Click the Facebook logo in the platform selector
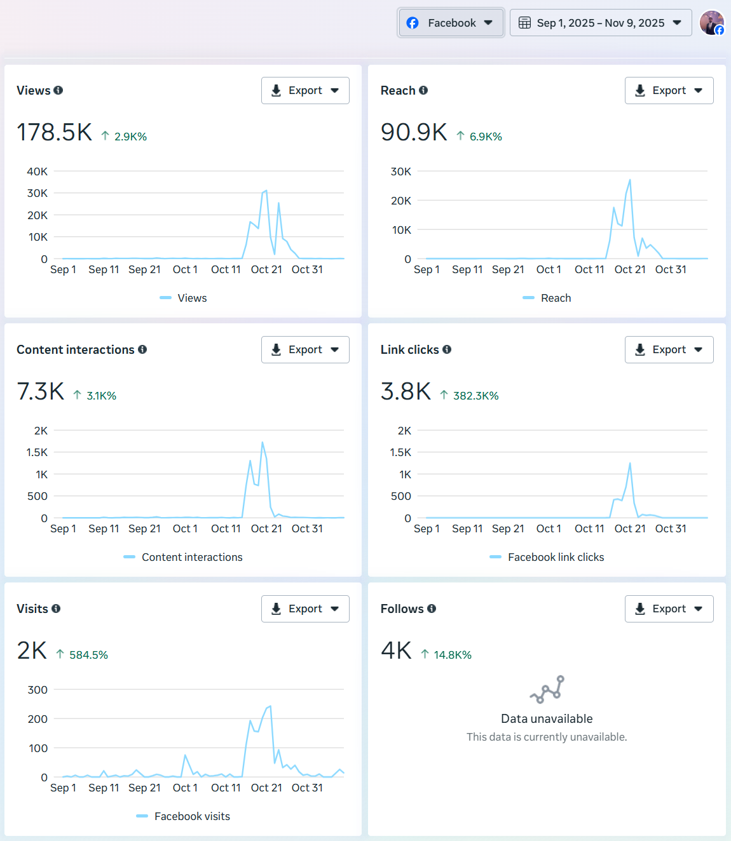Image resolution: width=731 pixels, height=841 pixels. [x=411, y=22]
